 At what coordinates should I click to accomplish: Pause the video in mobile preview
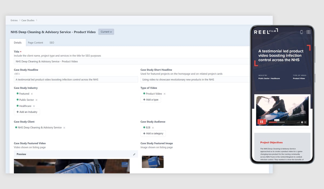tap(261, 122)
